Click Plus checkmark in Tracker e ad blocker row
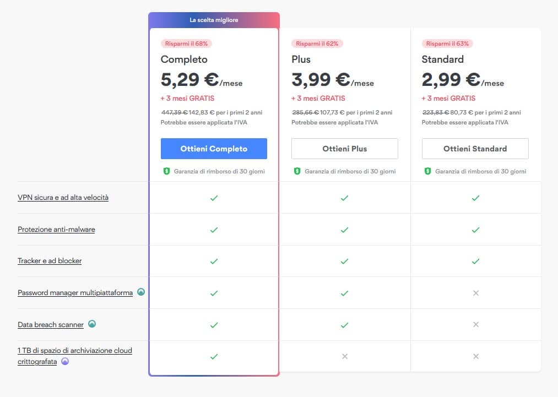The width and height of the screenshot is (558, 397). tap(344, 261)
